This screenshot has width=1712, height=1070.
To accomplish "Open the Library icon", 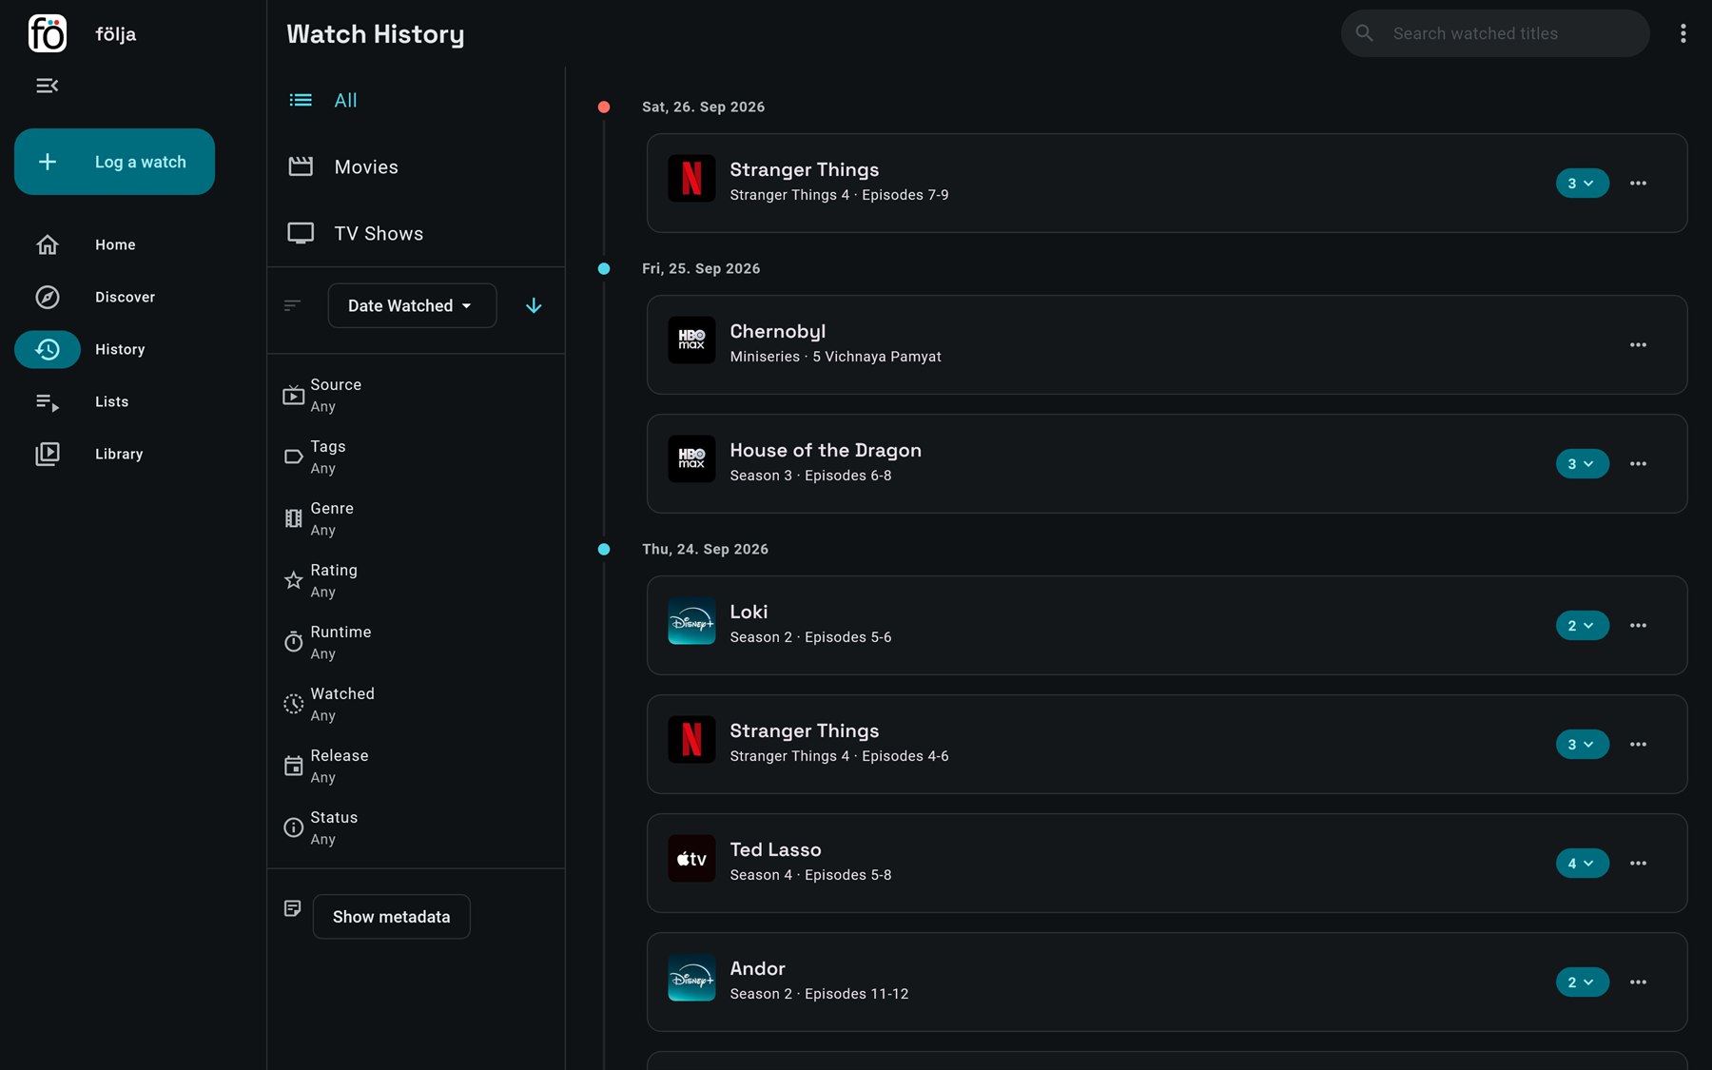I will pyautogui.click(x=48, y=454).
